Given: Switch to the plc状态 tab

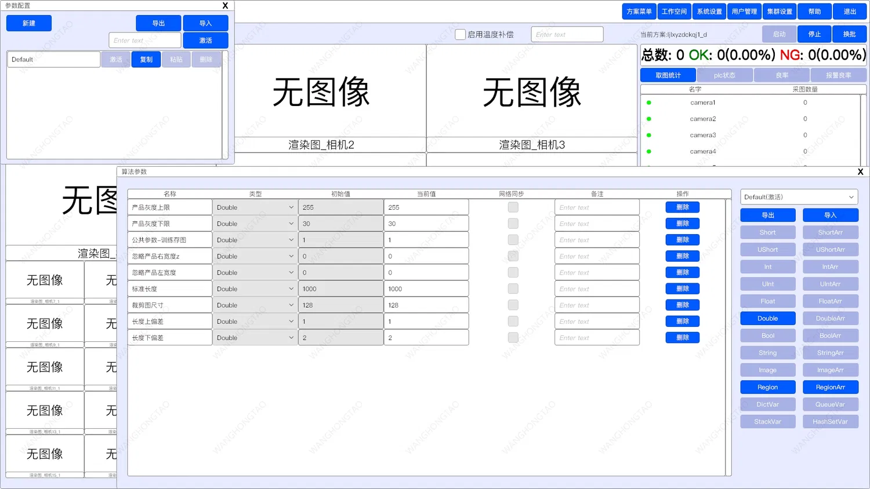Looking at the screenshot, I should (724, 75).
